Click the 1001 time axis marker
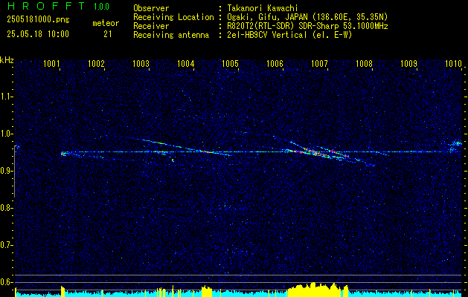This screenshot has height=297, width=468. coord(51,63)
